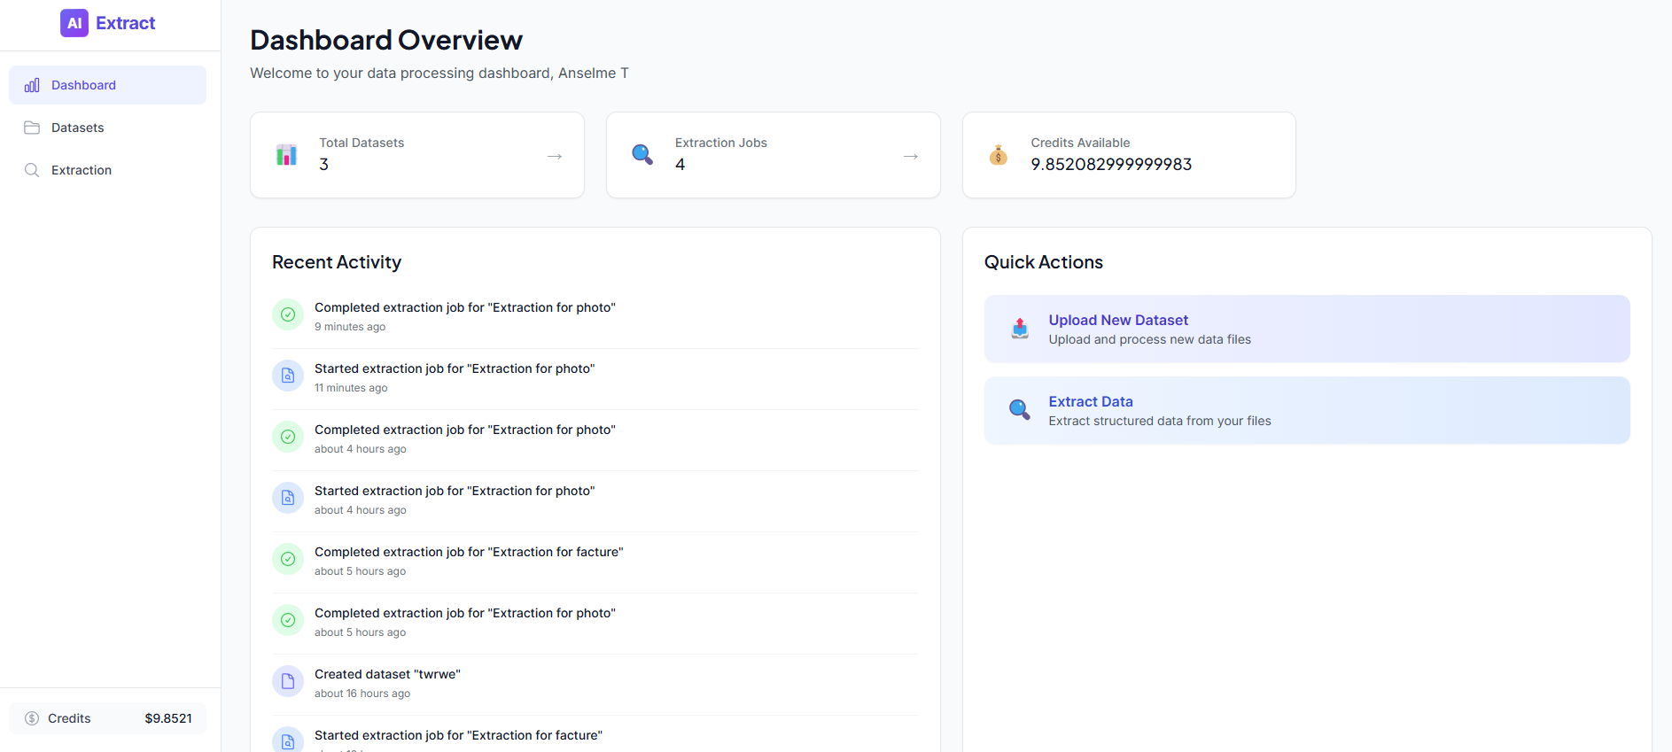Go to Extraction in the sidebar
Screen dimensions: 1672x752
82,170
